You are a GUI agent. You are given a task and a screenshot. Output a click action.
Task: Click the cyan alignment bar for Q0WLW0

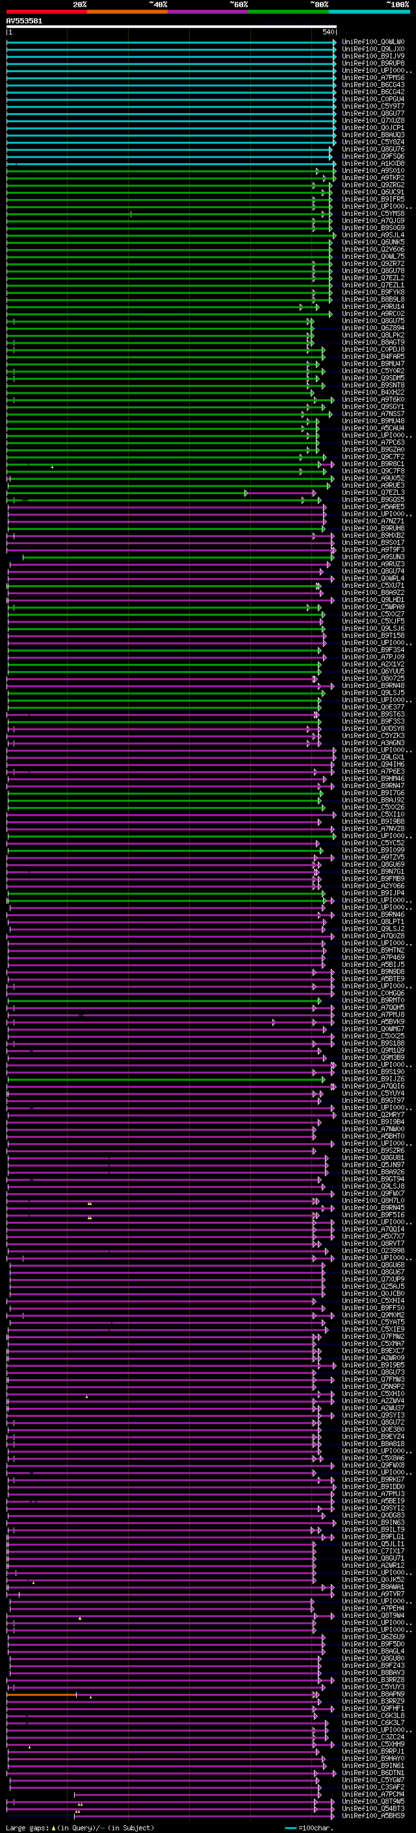[x=171, y=42]
